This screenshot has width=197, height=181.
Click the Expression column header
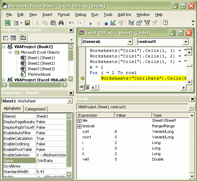[96, 115]
